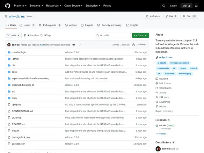Switch to the Insights tab
Screen dimensions: 204x153
pos(132,25)
